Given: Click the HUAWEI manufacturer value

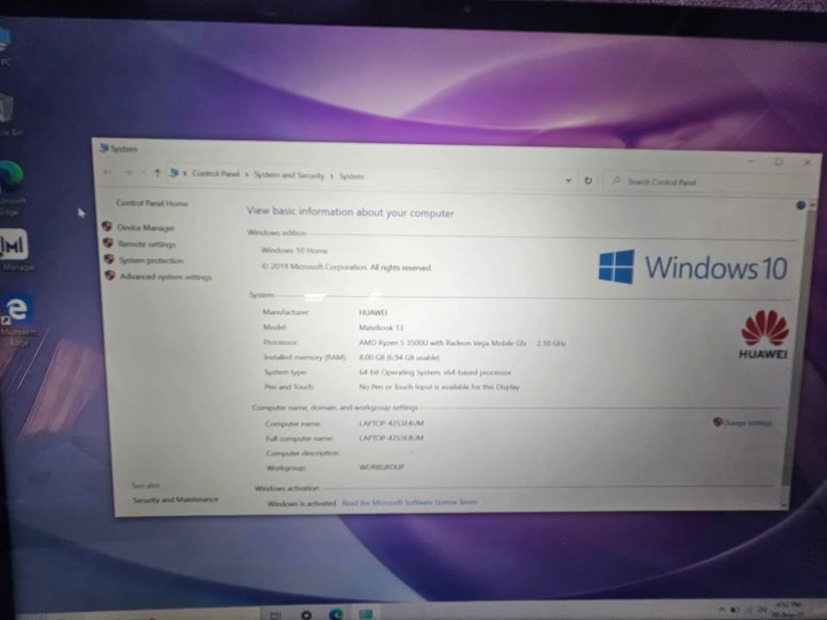Looking at the screenshot, I should pos(373,313).
